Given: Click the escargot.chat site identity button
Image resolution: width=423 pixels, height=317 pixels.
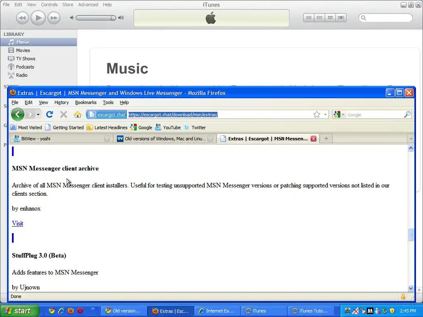Looking at the screenshot, I should click(x=107, y=115).
